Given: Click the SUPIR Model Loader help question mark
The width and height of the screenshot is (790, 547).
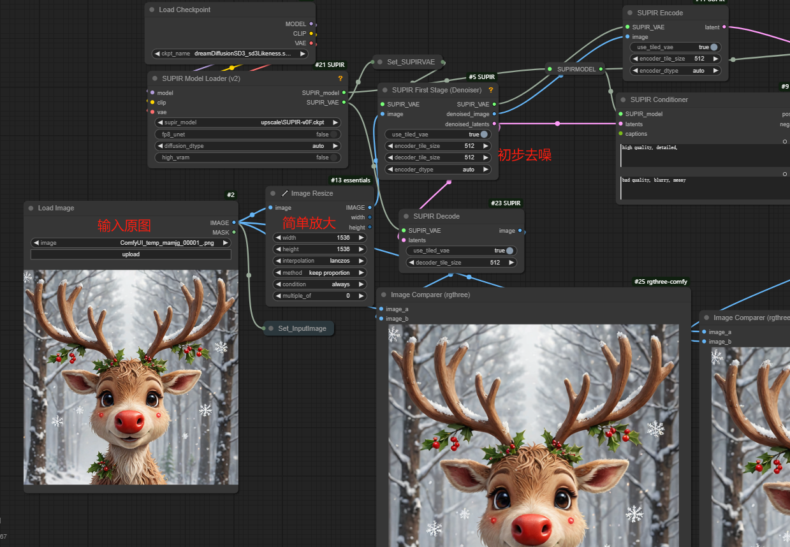Looking at the screenshot, I should pyautogui.click(x=340, y=78).
